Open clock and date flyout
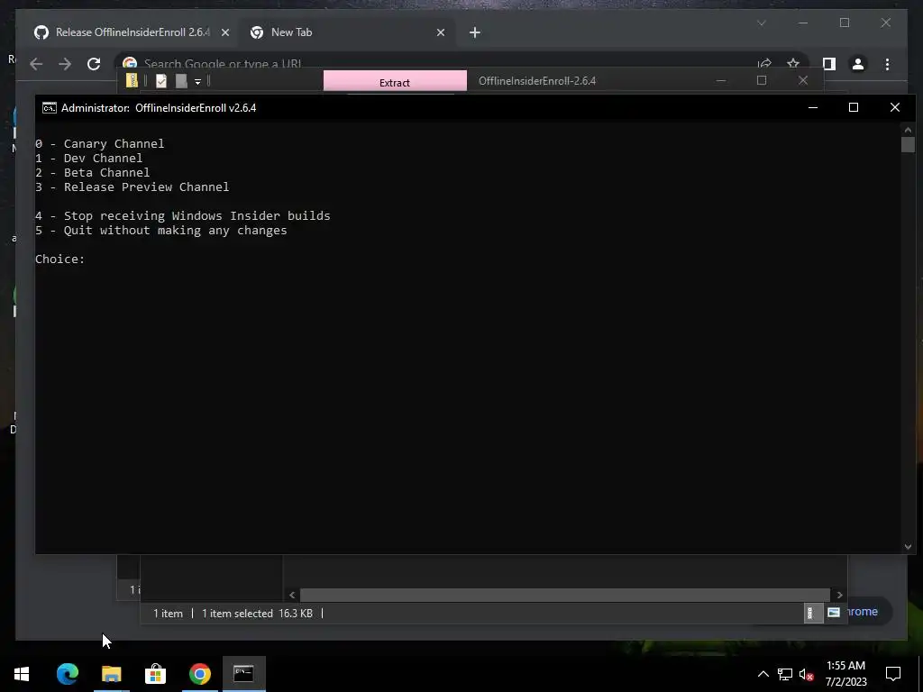The width and height of the screenshot is (923, 692). pos(845,674)
